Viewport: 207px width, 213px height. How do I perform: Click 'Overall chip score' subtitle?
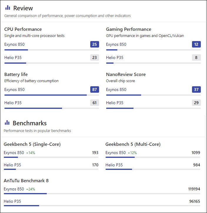click(x=120, y=81)
